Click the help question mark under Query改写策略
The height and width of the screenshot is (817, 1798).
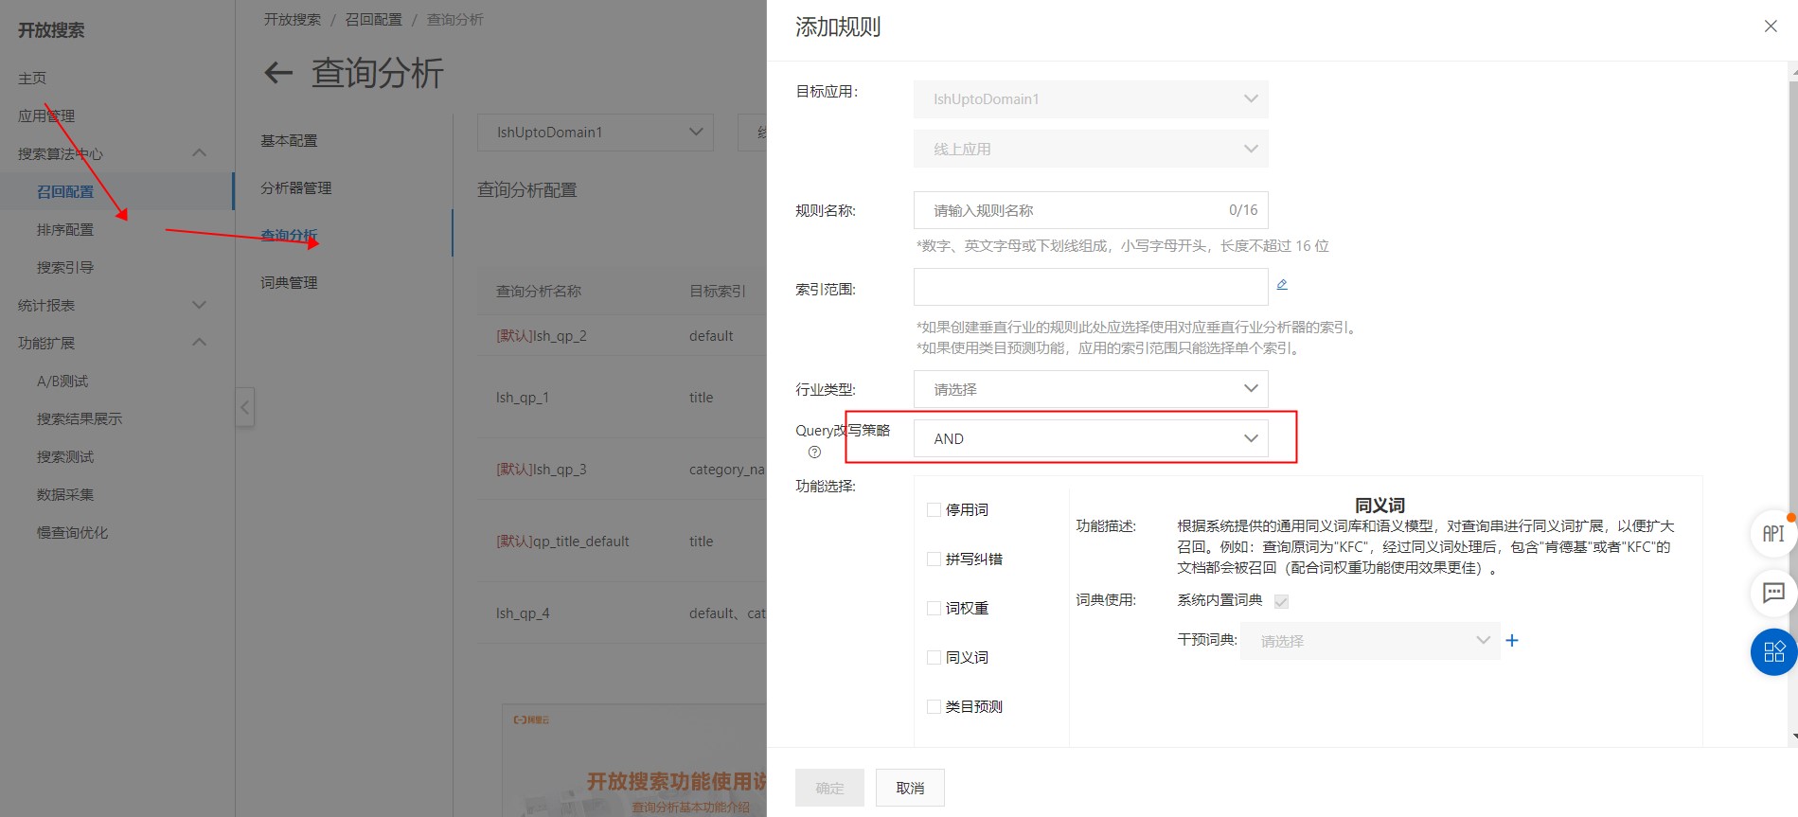(814, 453)
